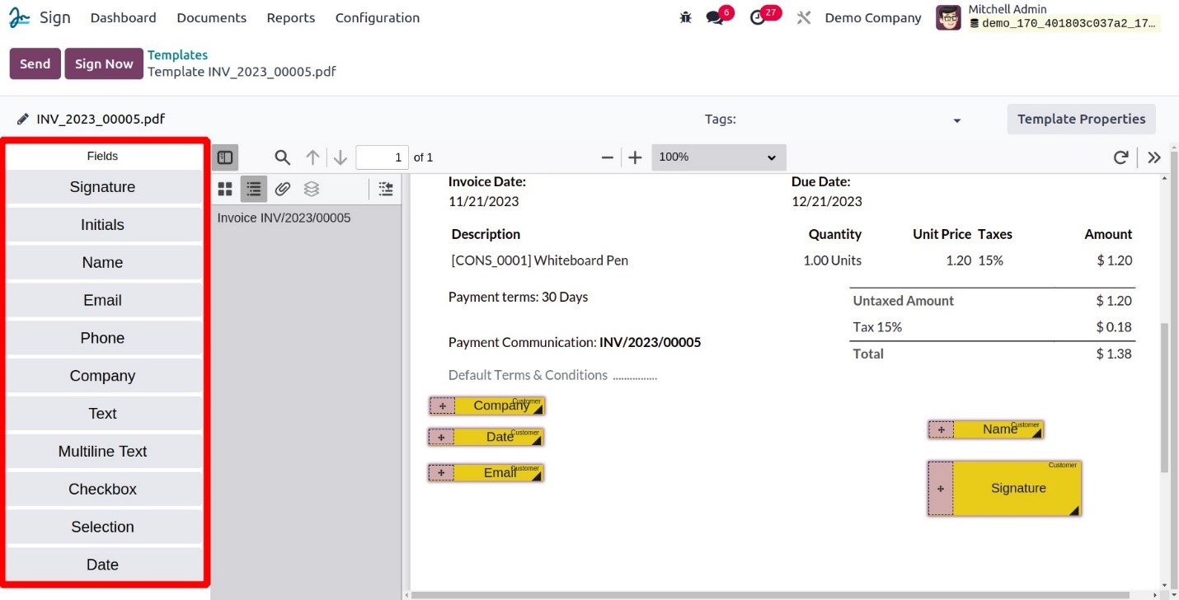Open the debug bug icon menu
1179x600 pixels.
pyautogui.click(x=686, y=17)
